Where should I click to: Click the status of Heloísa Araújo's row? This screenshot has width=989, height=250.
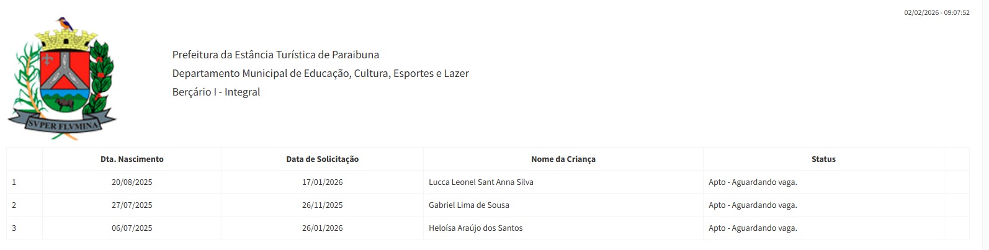(x=753, y=228)
